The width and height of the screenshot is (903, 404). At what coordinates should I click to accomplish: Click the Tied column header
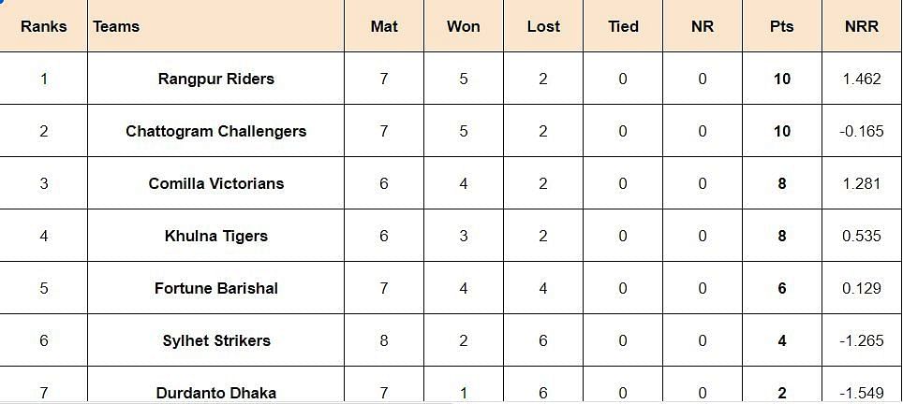[623, 26]
